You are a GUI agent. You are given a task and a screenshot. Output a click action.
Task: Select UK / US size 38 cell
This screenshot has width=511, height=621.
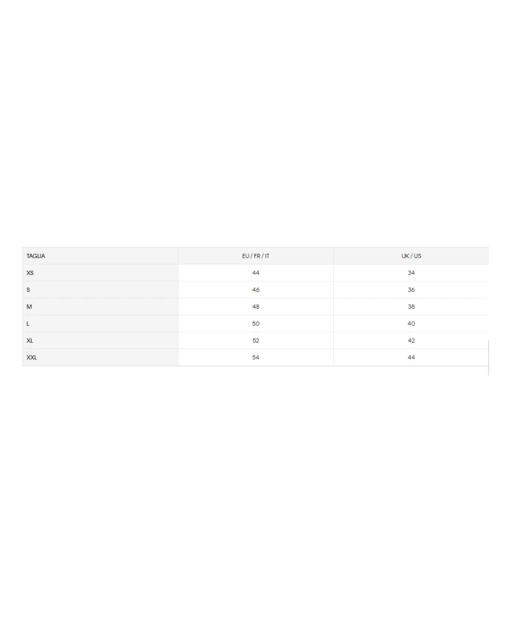point(411,307)
